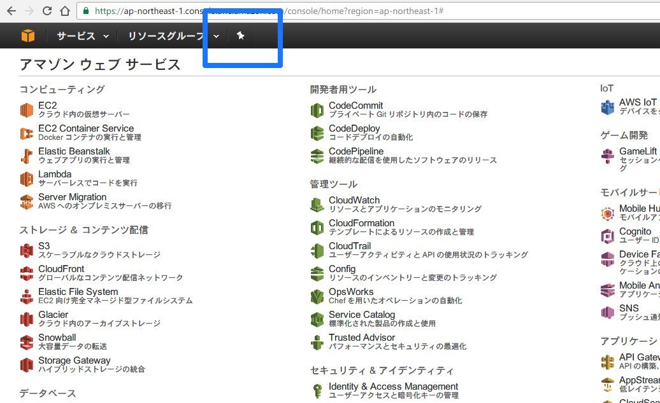Image resolution: width=660 pixels, height=403 pixels.
Task: Click the pushpin icon in navigation bar
Action: click(x=240, y=36)
